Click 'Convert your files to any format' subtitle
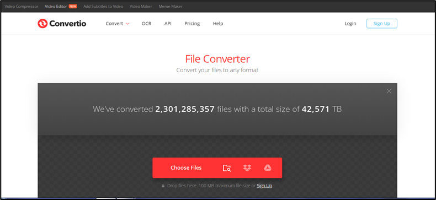436x200 pixels. coord(217,70)
